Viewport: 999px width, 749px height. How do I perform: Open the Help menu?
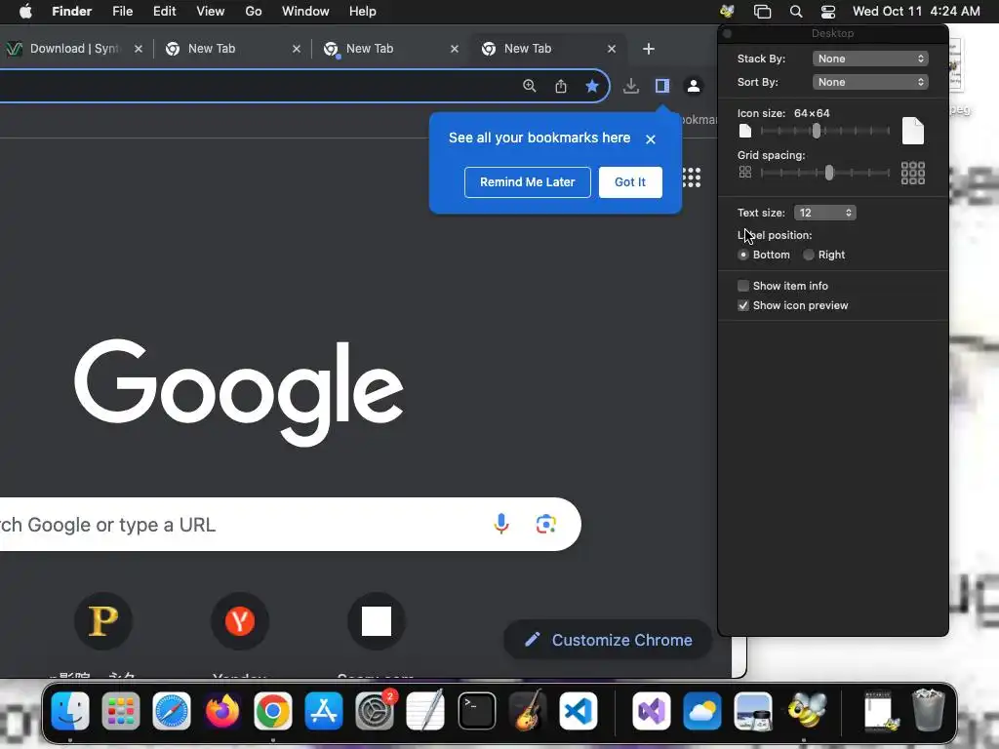click(363, 12)
